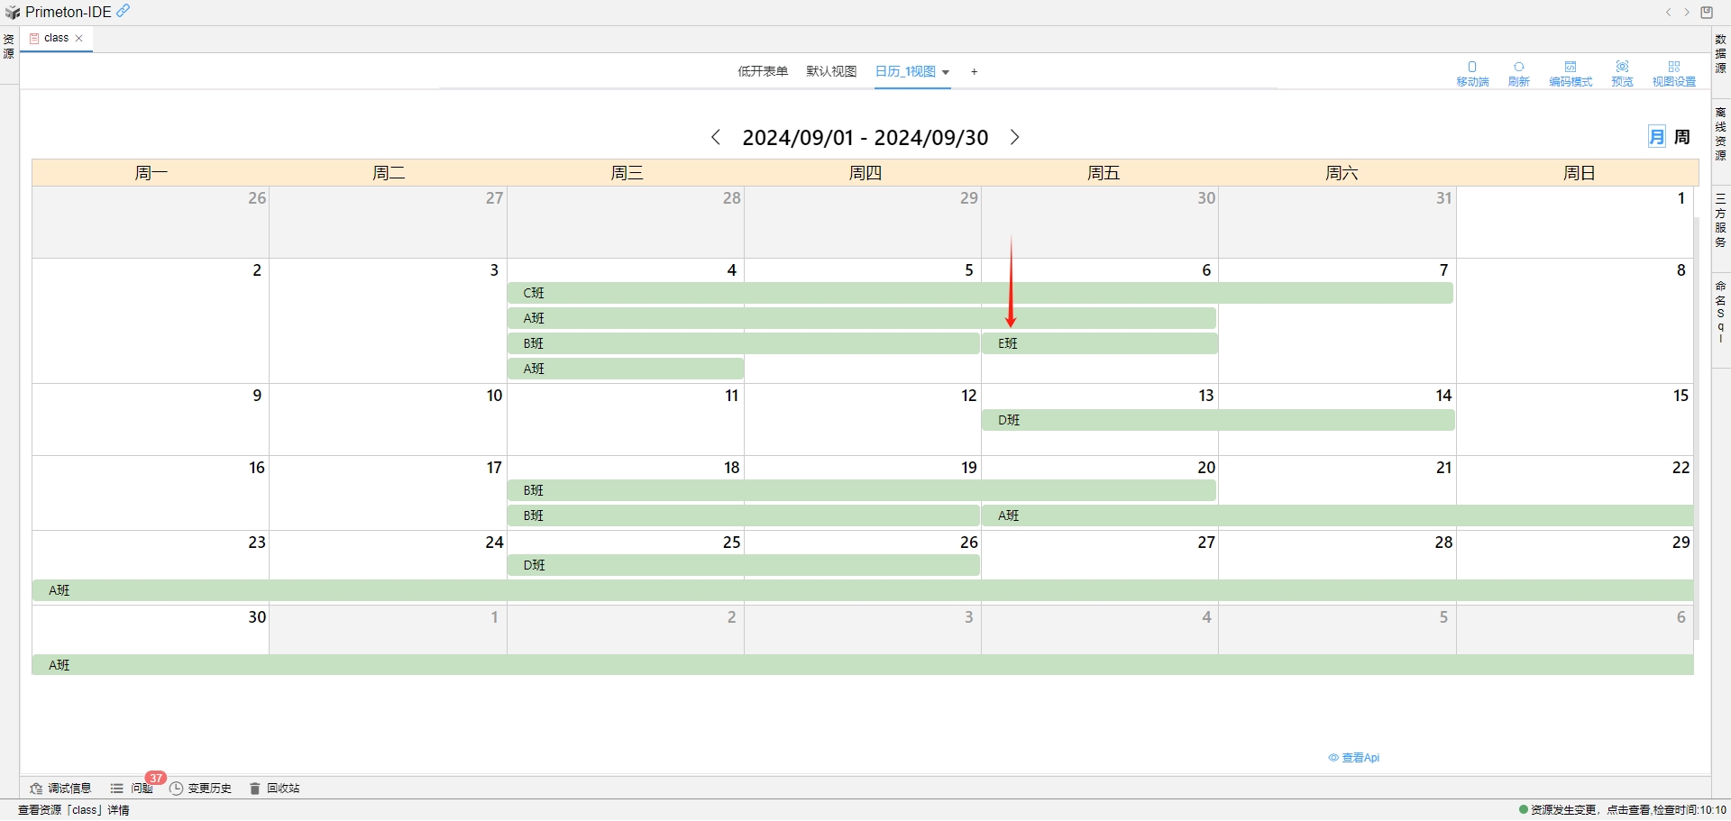Click the 查看Api link
The width and height of the screenshot is (1731, 821).
[1354, 758]
